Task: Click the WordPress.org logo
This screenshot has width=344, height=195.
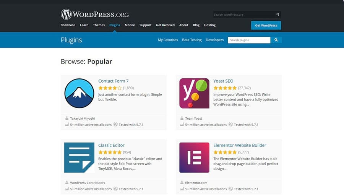Action: point(94,15)
